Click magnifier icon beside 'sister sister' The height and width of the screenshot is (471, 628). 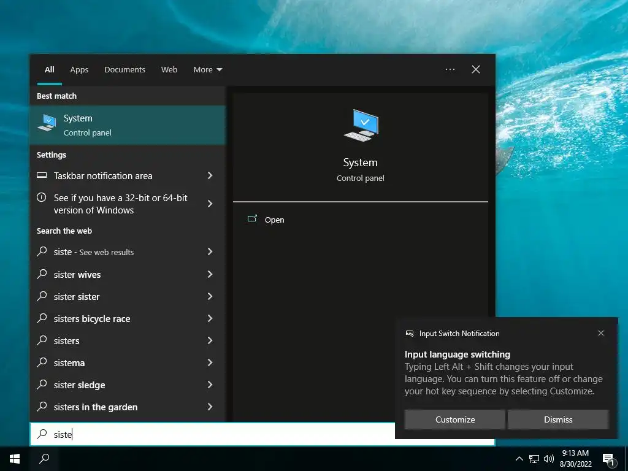[x=42, y=296]
